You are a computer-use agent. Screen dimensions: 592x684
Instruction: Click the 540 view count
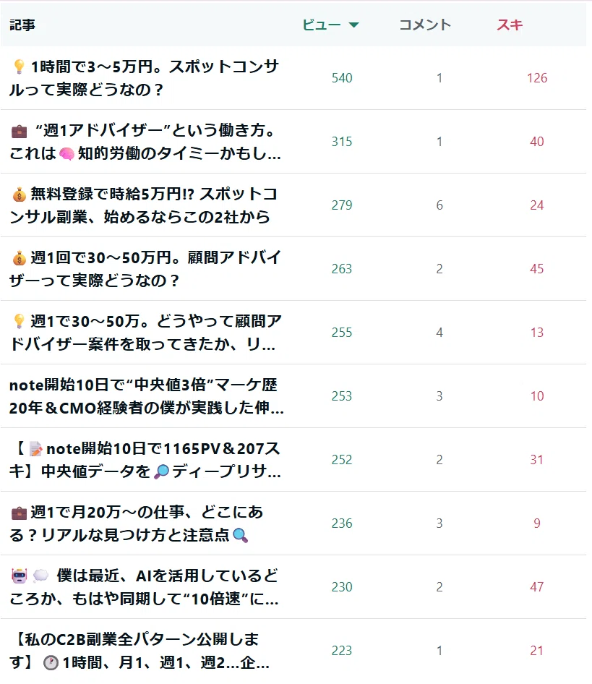tap(342, 78)
